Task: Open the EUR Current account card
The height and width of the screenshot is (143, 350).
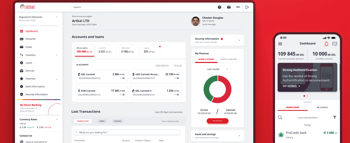Action: click(102, 92)
